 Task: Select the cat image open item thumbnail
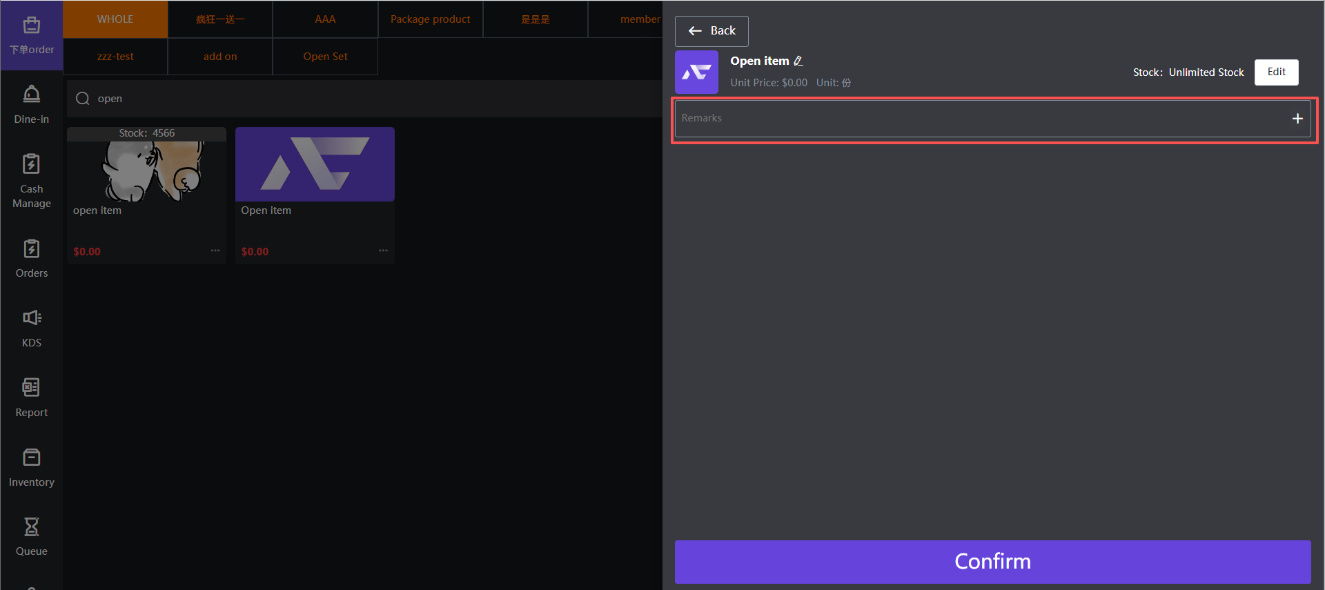pos(146,170)
